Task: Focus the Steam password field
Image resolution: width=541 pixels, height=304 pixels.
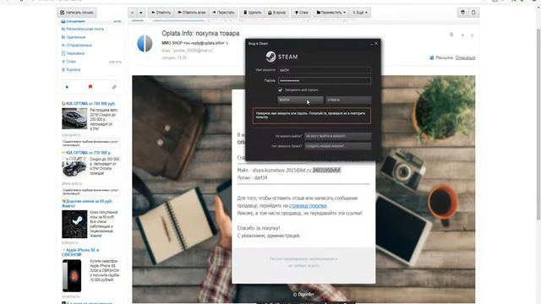Action: click(325, 81)
